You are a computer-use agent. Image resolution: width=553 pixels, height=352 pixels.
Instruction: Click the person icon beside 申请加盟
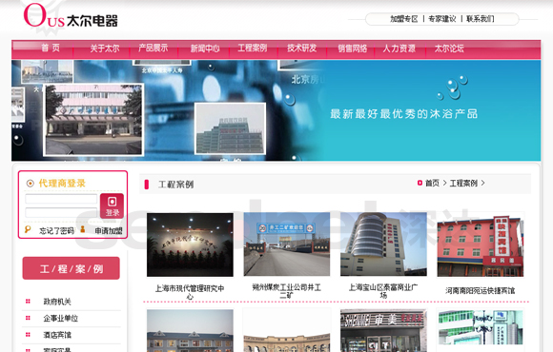pos(83,229)
